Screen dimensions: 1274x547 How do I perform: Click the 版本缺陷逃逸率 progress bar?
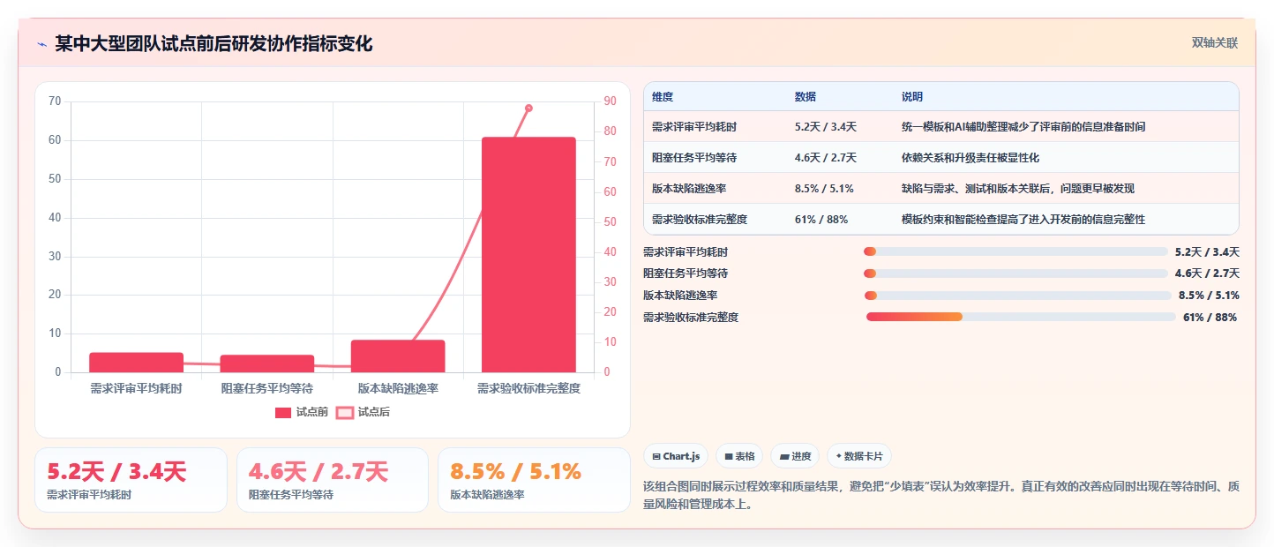click(1017, 296)
